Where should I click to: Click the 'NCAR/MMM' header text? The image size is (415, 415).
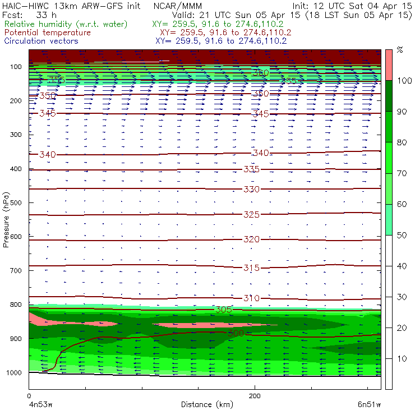[178, 6]
